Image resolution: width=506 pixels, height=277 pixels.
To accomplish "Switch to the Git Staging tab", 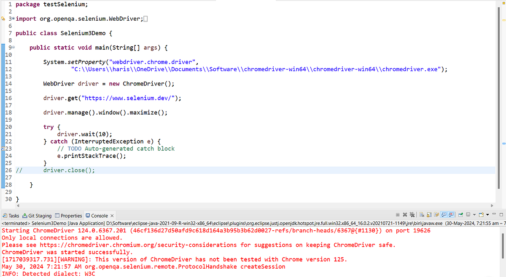I will click(37, 215).
